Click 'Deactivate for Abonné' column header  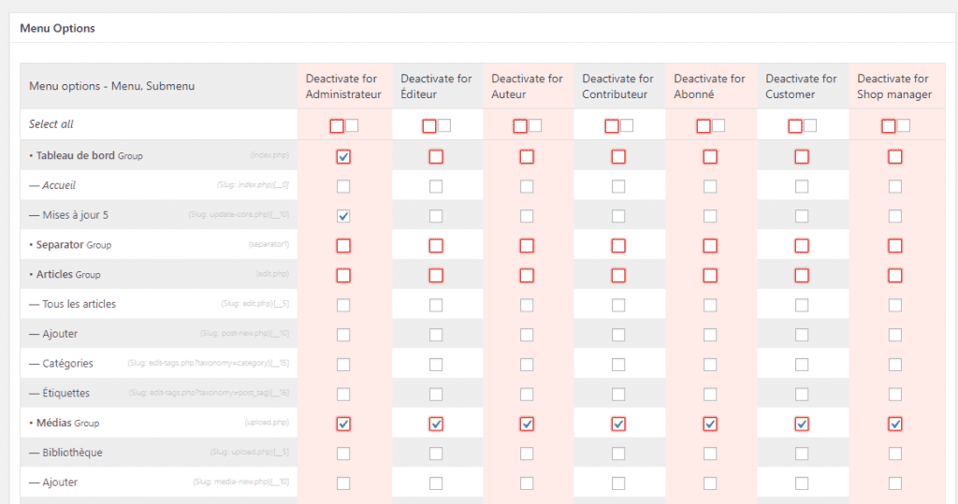(x=709, y=86)
